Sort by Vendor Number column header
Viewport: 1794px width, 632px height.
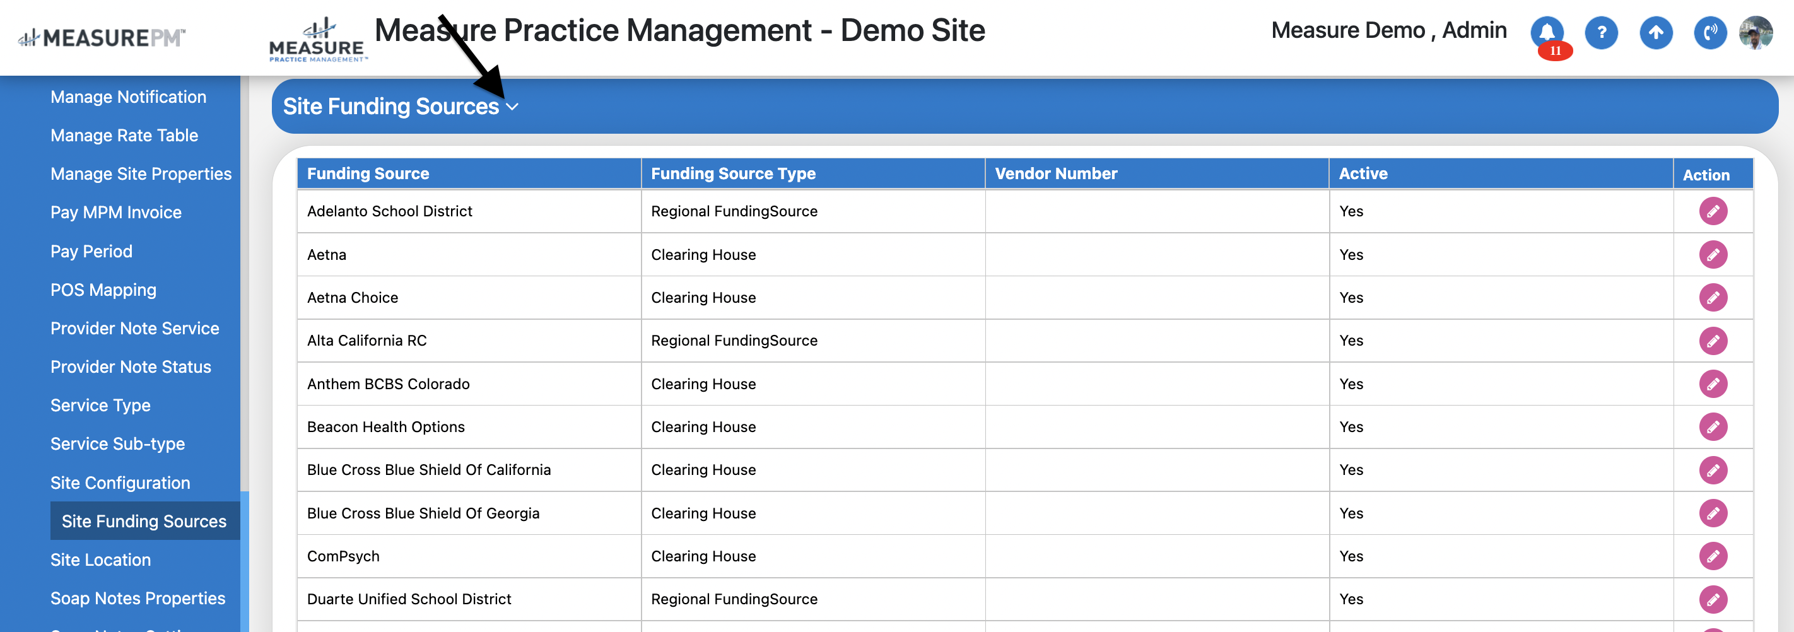1157,173
